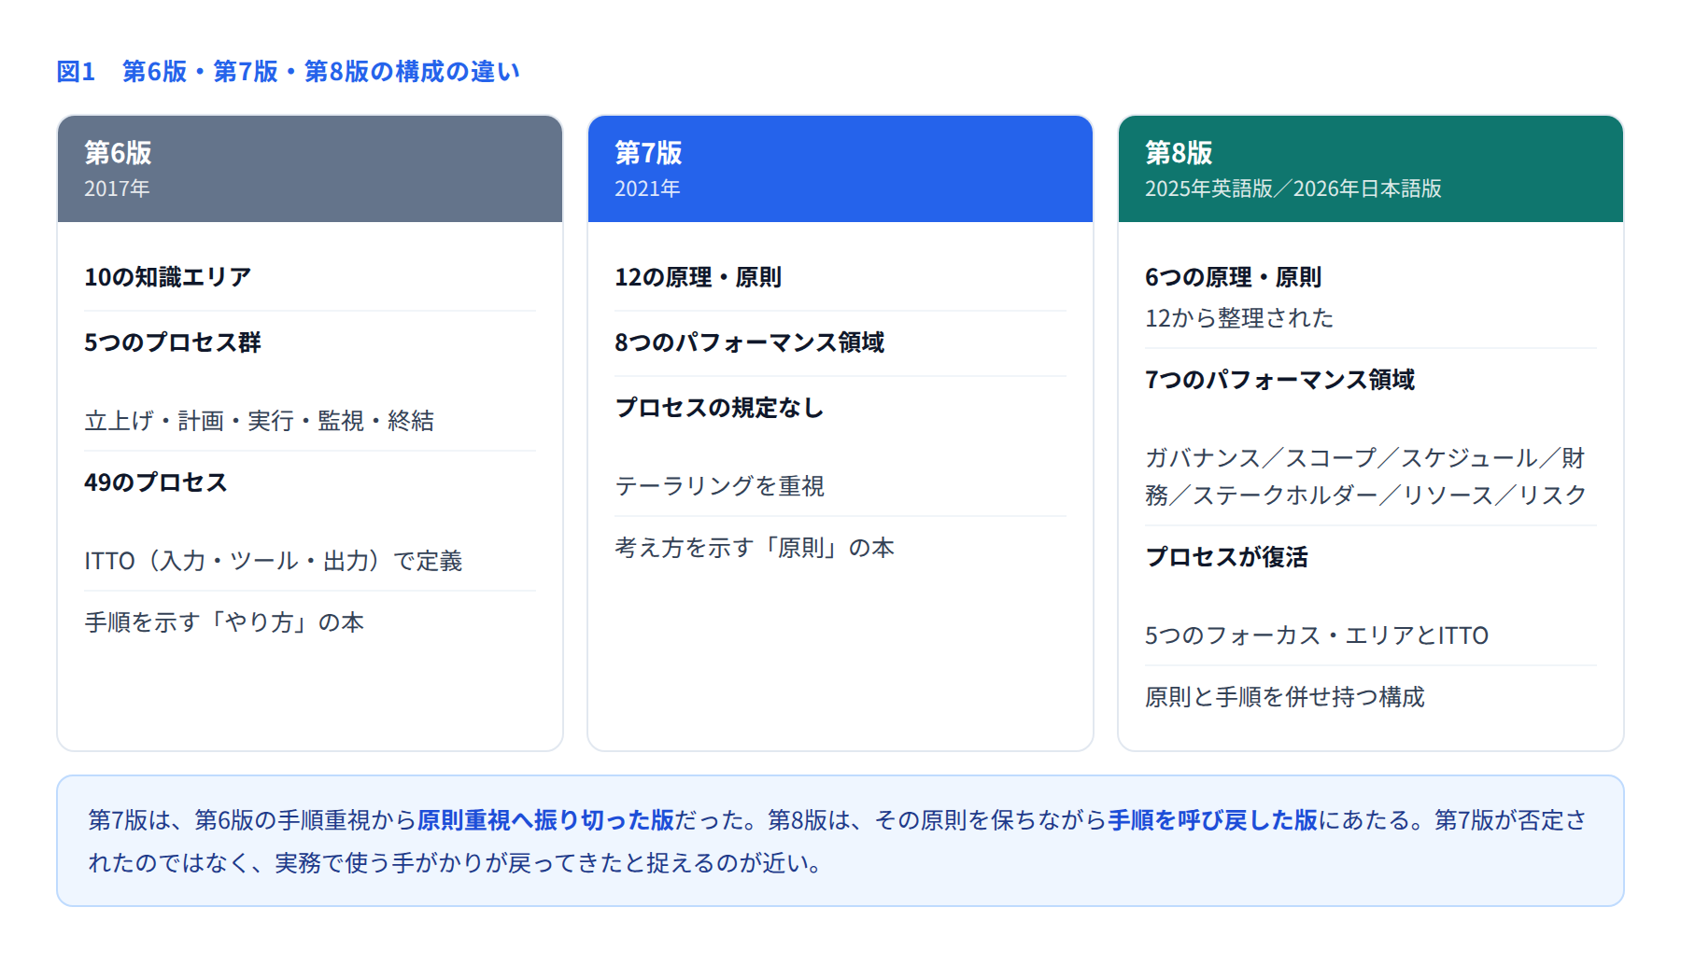Click テーラリングを重視 text
This screenshot has width=1681, height=963.
click(x=720, y=486)
